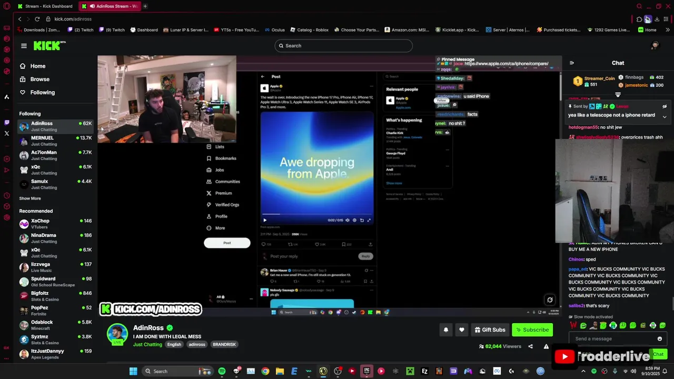Open Windows notification bell
This screenshot has height=379, width=674.
(665, 371)
